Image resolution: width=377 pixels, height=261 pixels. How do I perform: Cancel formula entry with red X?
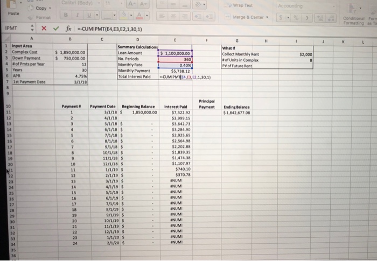pos(44,29)
